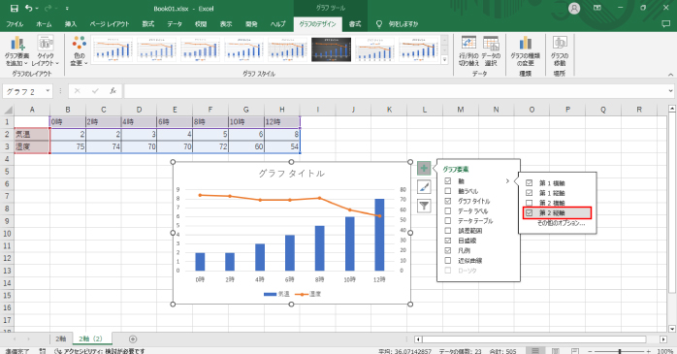The image size is (677, 354).
Task: Click the formula bar input field
Action: click(x=395, y=91)
